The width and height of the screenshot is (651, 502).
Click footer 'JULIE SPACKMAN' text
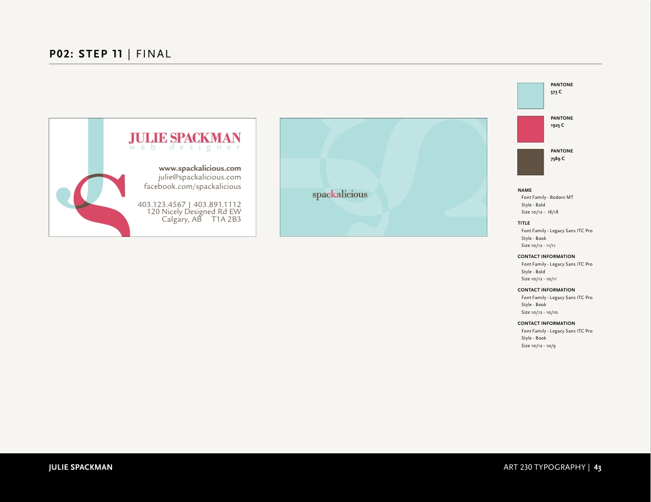pos(80,467)
